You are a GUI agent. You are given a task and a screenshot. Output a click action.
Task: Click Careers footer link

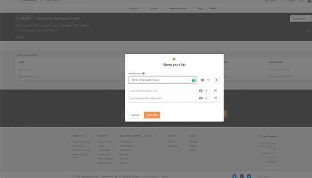(x=171, y=142)
